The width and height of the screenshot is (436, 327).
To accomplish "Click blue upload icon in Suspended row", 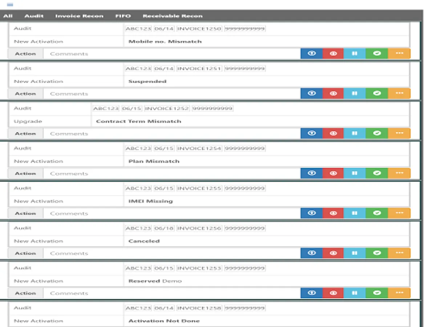I will click(311, 93).
